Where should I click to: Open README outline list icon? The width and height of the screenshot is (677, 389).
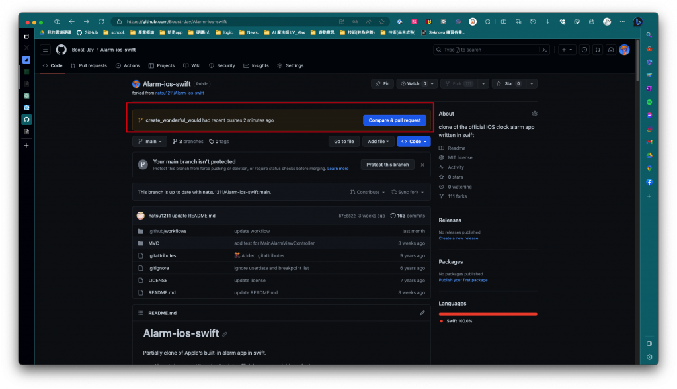pos(141,313)
